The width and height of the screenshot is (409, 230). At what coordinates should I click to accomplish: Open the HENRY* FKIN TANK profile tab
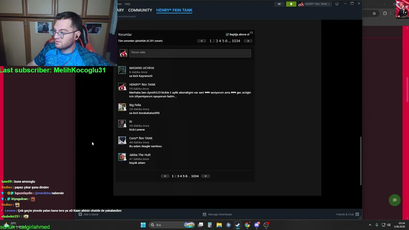pyautogui.click(x=174, y=10)
